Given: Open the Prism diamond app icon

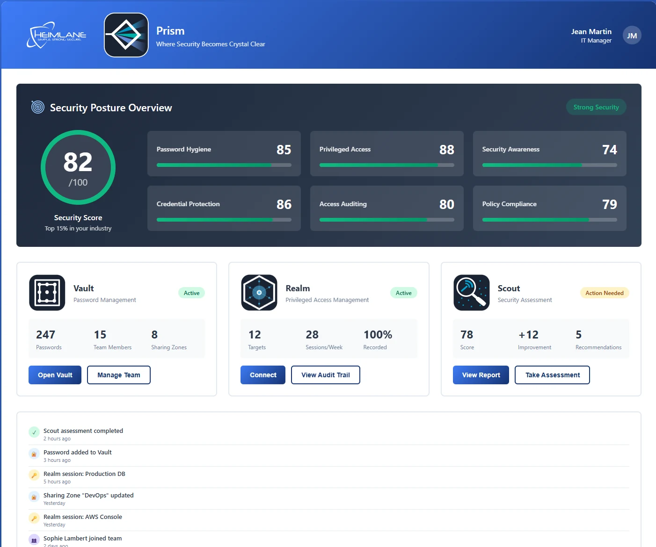Looking at the screenshot, I should pos(126,35).
